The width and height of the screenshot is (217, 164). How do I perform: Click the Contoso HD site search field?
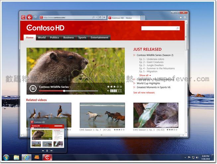pos(159,28)
